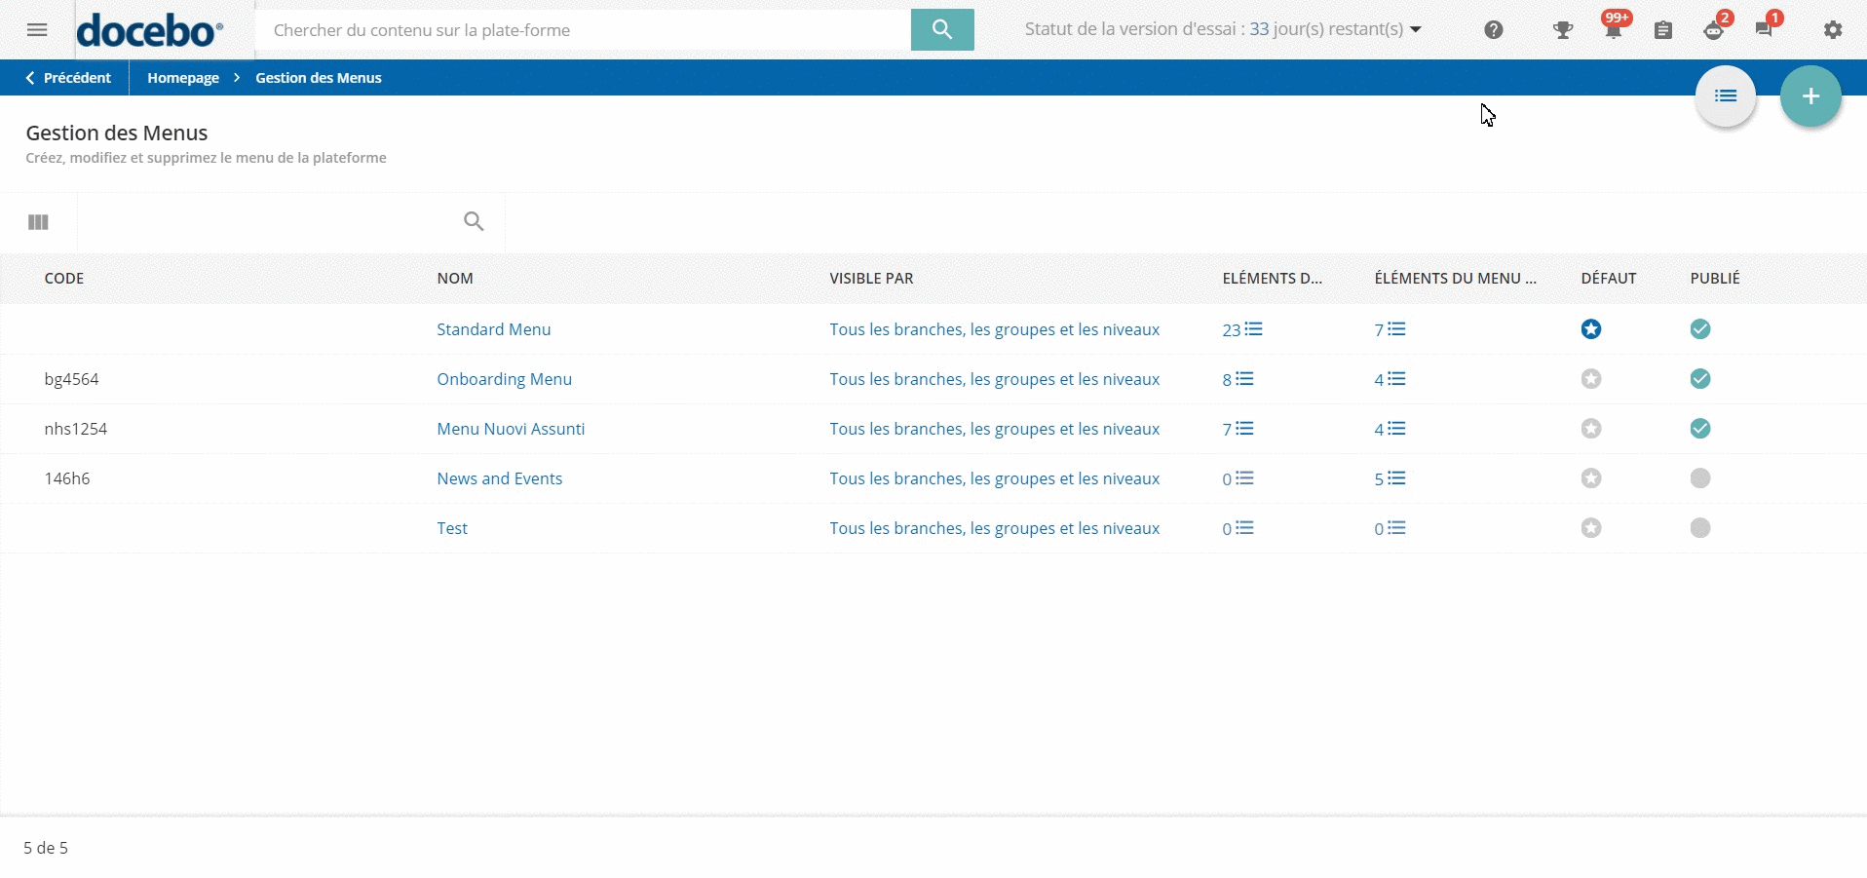This screenshot has width=1867, height=878.
Task: Unpublish the Standard Menu
Action: point(1700,329)
